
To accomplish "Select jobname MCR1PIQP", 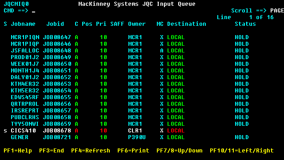I will (x=25, y=44).
